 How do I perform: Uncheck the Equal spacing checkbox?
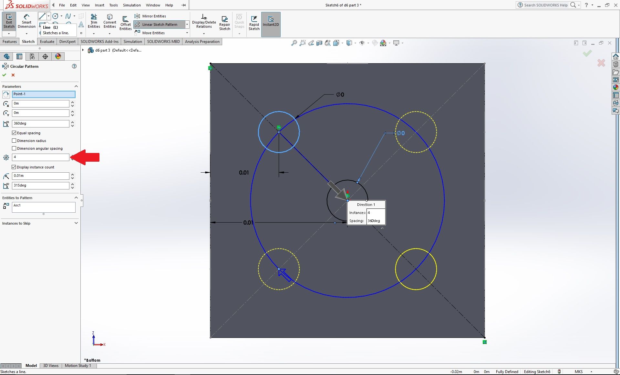[14, 133]
